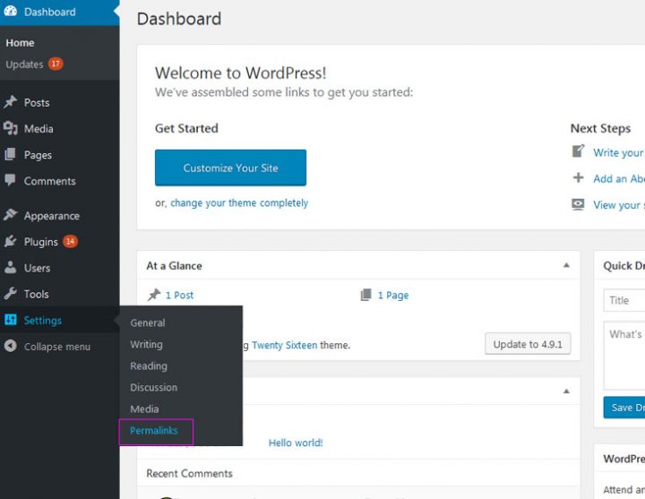Image resolution: width=645 pixels, height=499 pixels.
Task: Select Writing in Settings flyout
Action: (146, 344)
